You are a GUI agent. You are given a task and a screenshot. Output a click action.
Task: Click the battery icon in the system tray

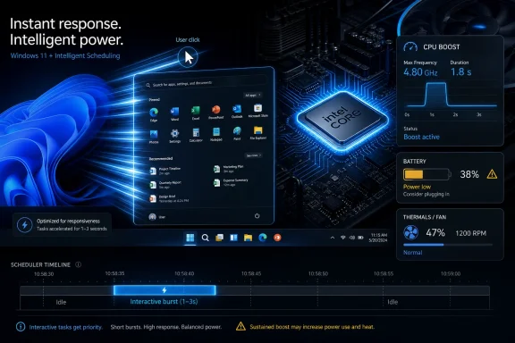coord(360,238)
